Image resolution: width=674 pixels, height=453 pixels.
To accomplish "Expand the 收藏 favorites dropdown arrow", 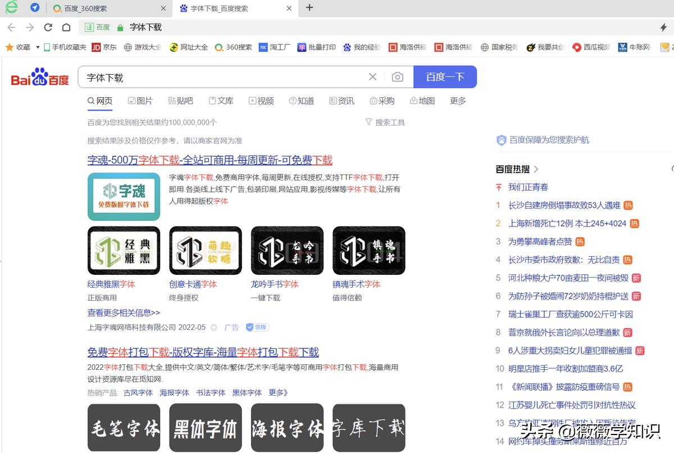I will pyautogui.click(x=37, y=47).
